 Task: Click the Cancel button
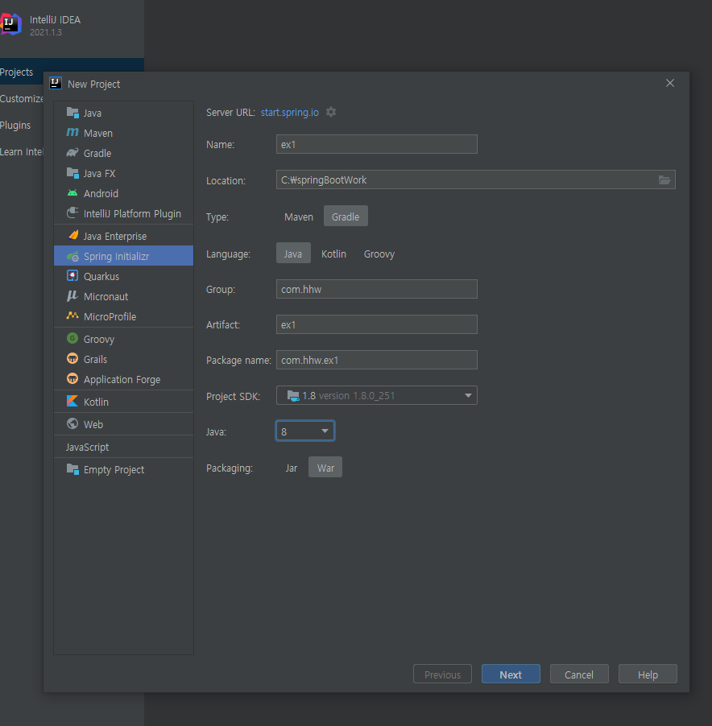(579, 674)
